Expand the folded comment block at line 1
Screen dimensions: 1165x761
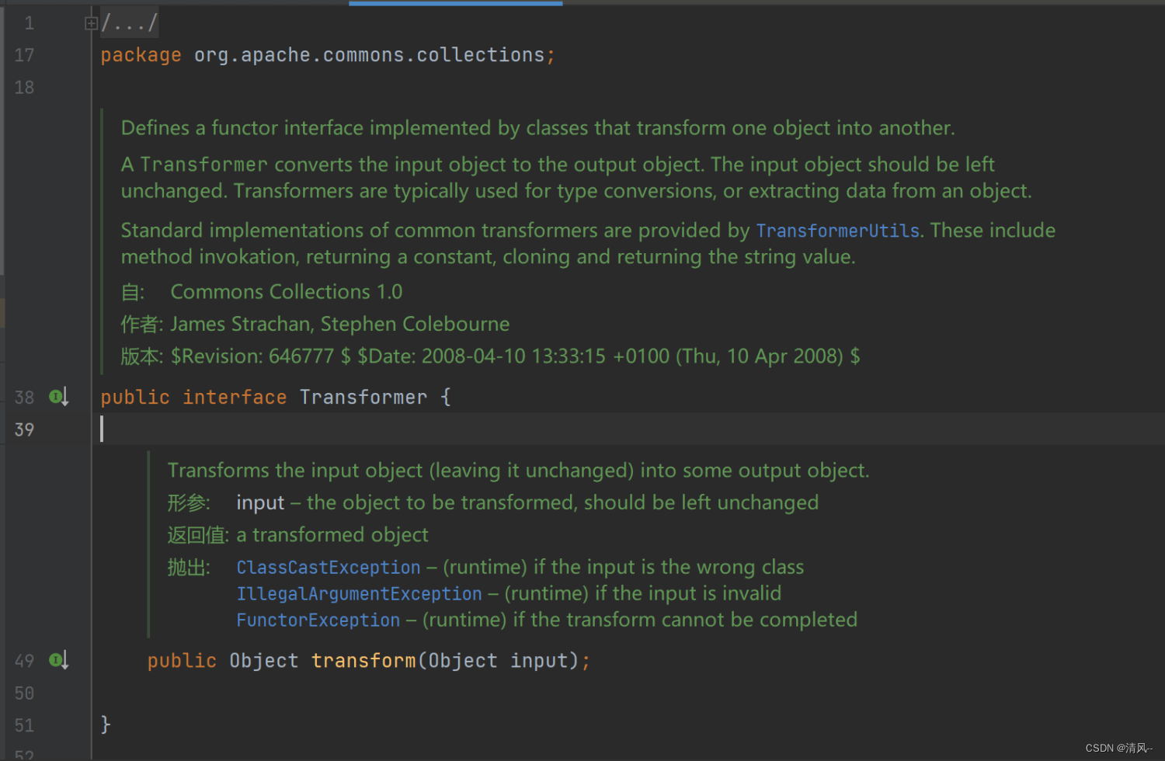(91, 23)
